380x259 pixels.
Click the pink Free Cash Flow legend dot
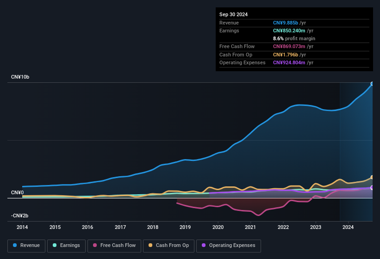pos(95,246)
